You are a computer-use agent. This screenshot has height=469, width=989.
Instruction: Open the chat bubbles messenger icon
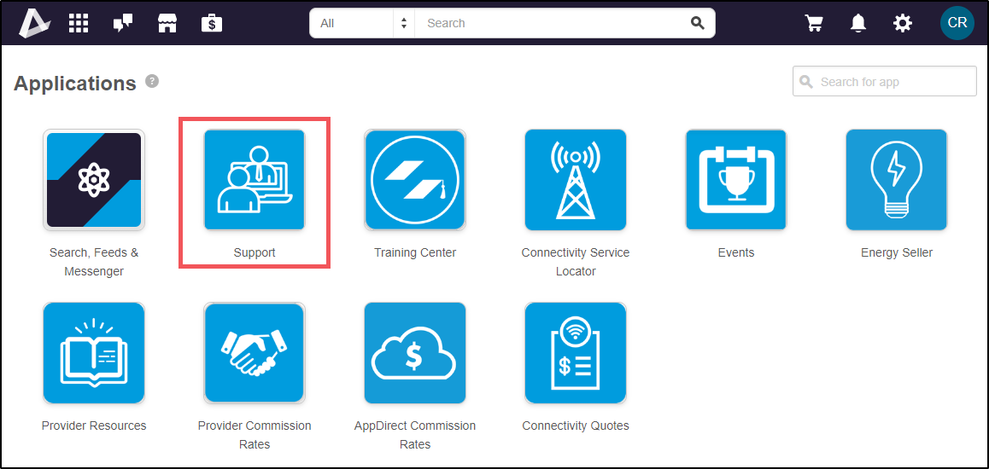coord(123,23)
